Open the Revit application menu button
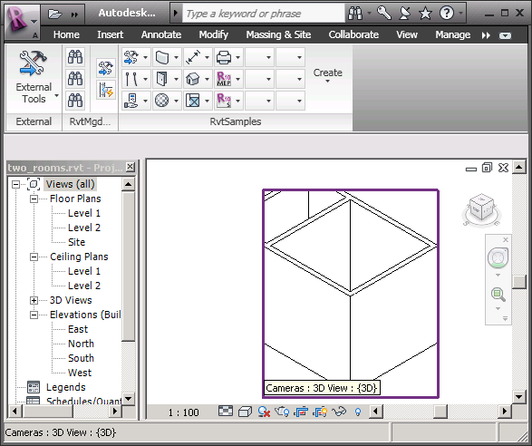The image size is (532, 446). [x=23, y=22]
